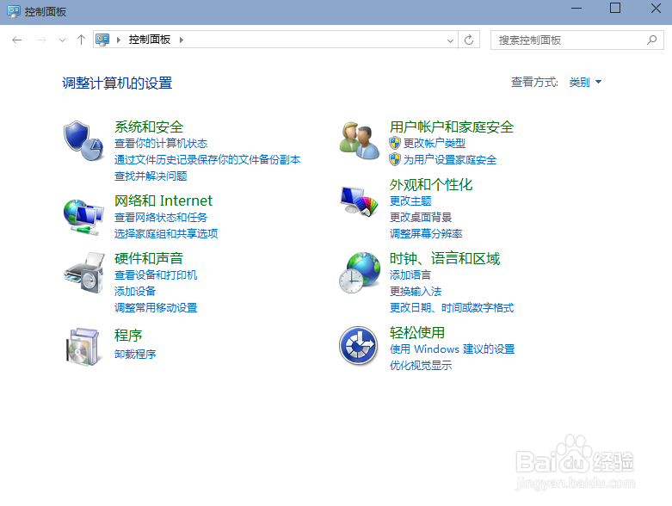This screenshot has width=672, height=506.
Task: Open 硬件和声音 category heading
Action: [x=149, y=258]
